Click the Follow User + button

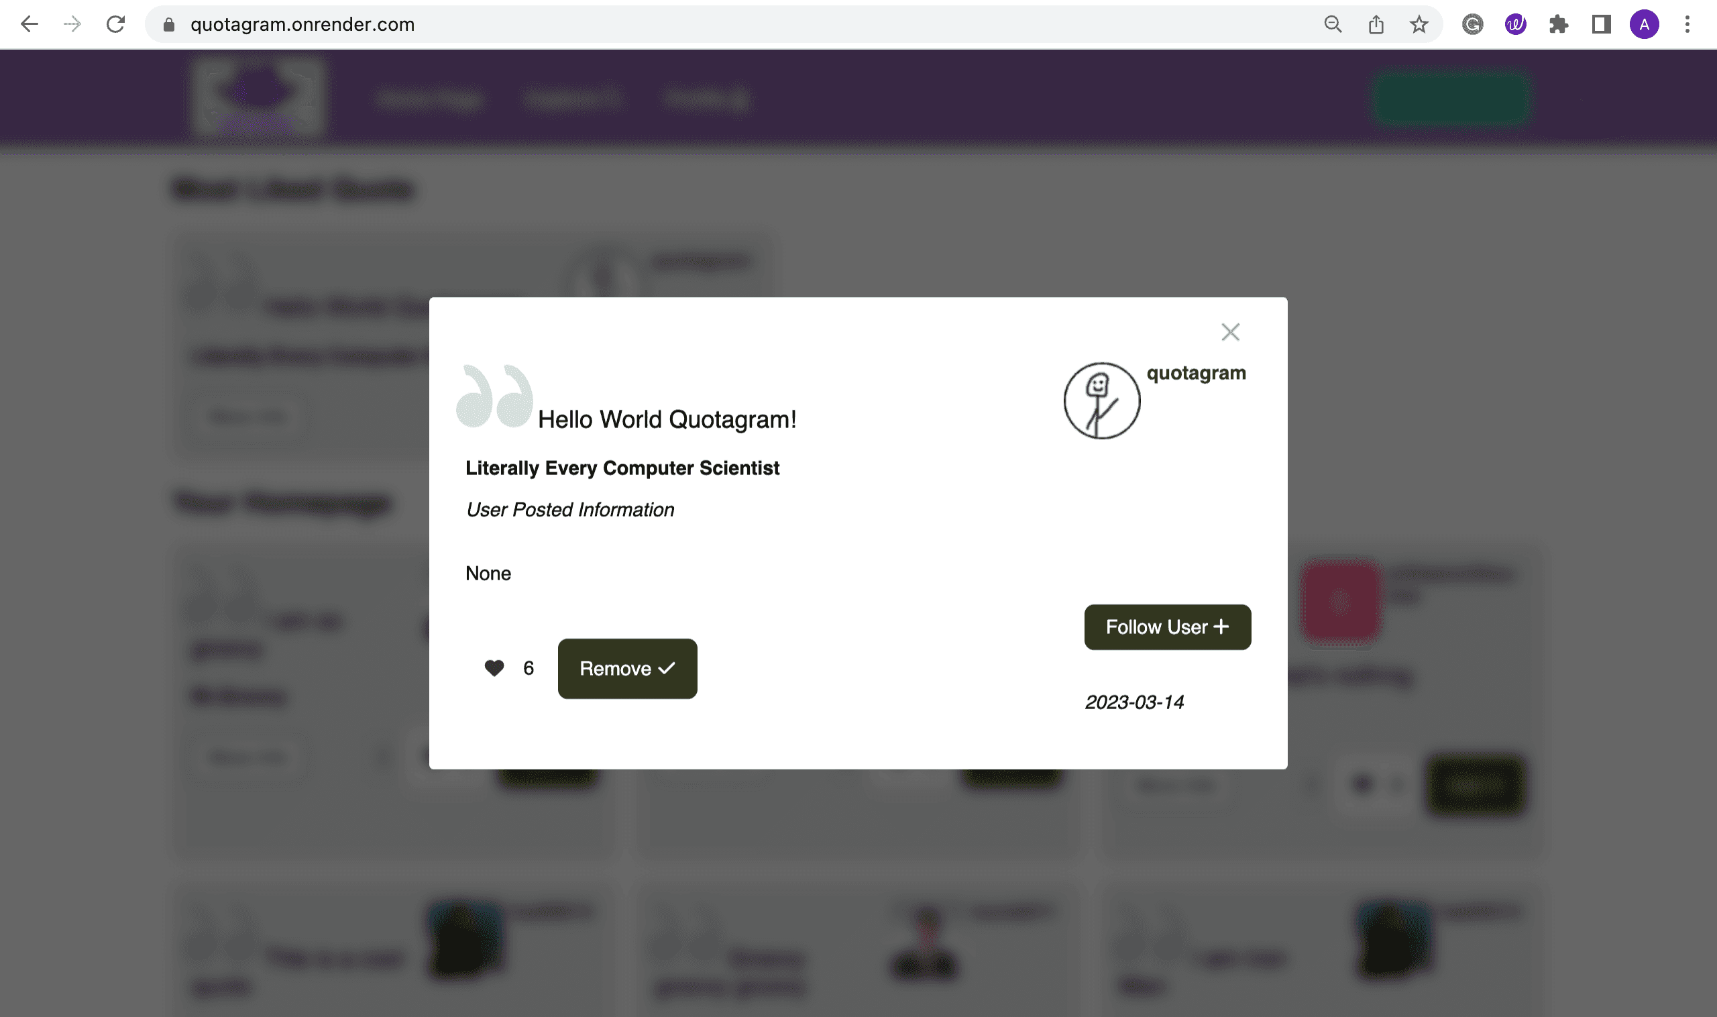click(x=1166, y=626)
